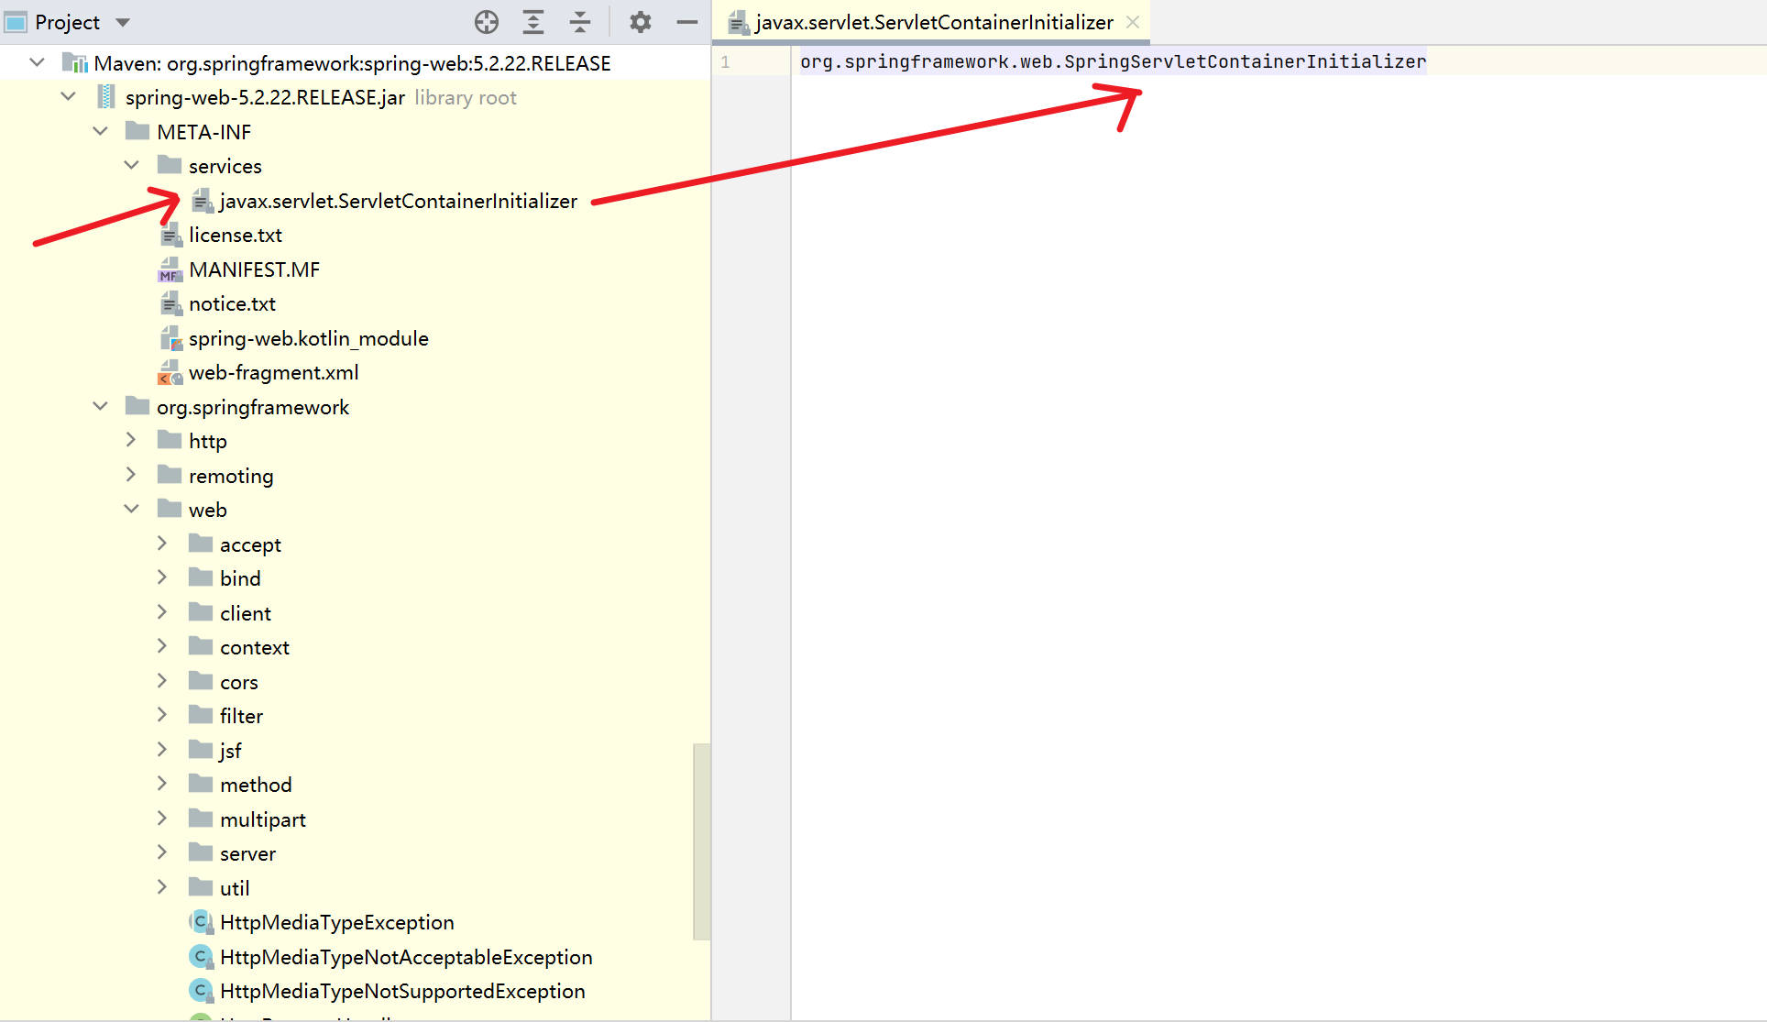Select license.txt in the tree
This screenshot has width=1767, height=1022.
tap(236, 235)
